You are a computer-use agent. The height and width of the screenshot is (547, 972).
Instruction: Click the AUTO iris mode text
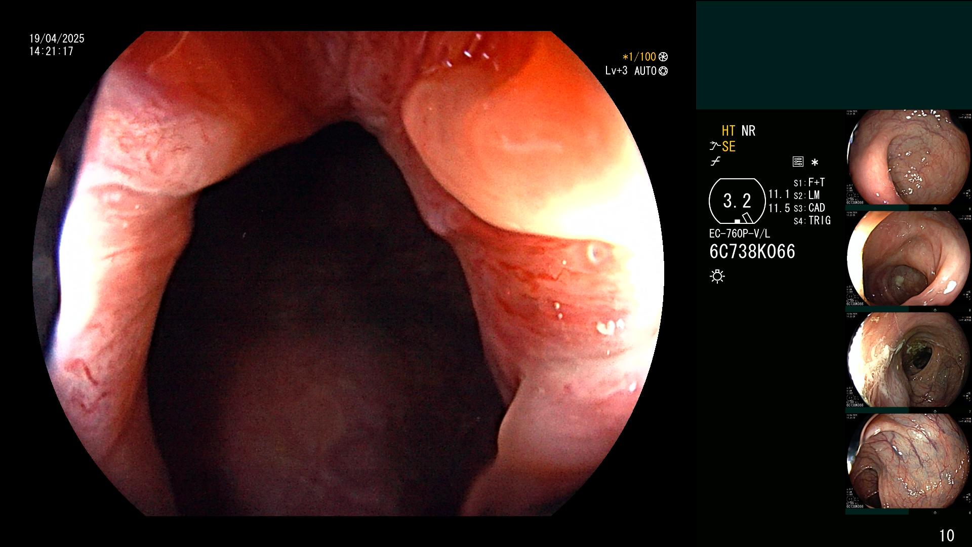coord(645,71)
